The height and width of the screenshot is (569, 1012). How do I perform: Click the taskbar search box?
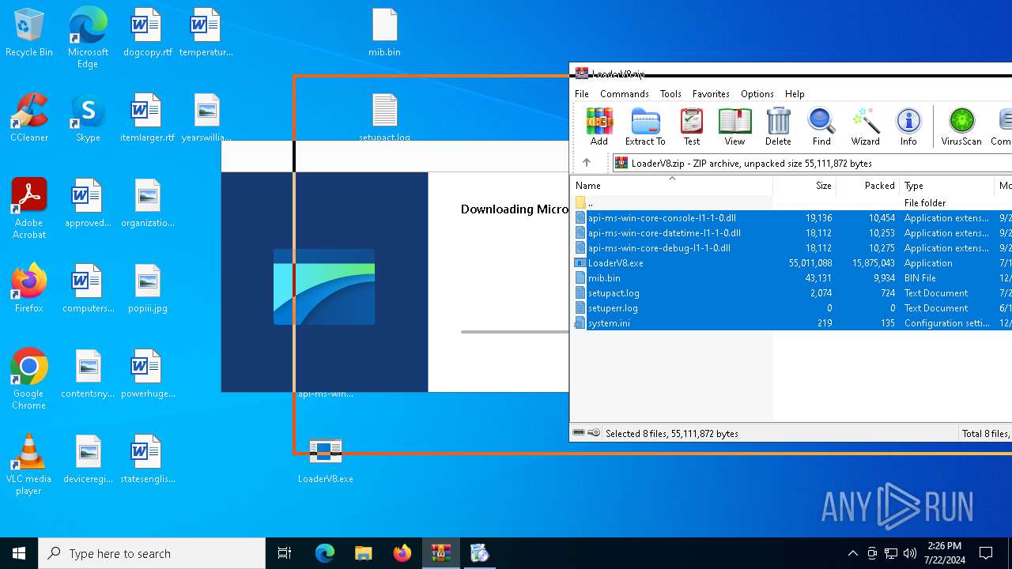(x=152, y=553)
